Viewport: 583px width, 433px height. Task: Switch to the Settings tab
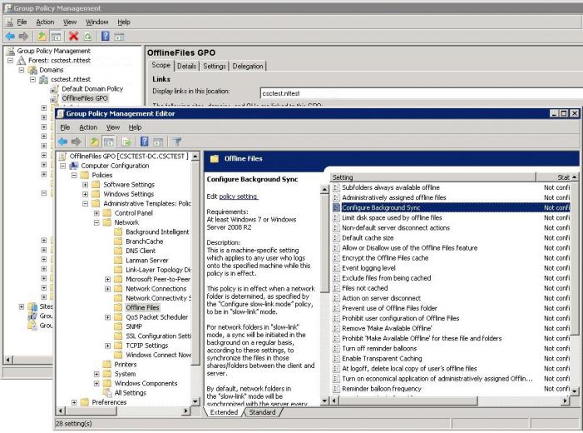click(215, 67)
